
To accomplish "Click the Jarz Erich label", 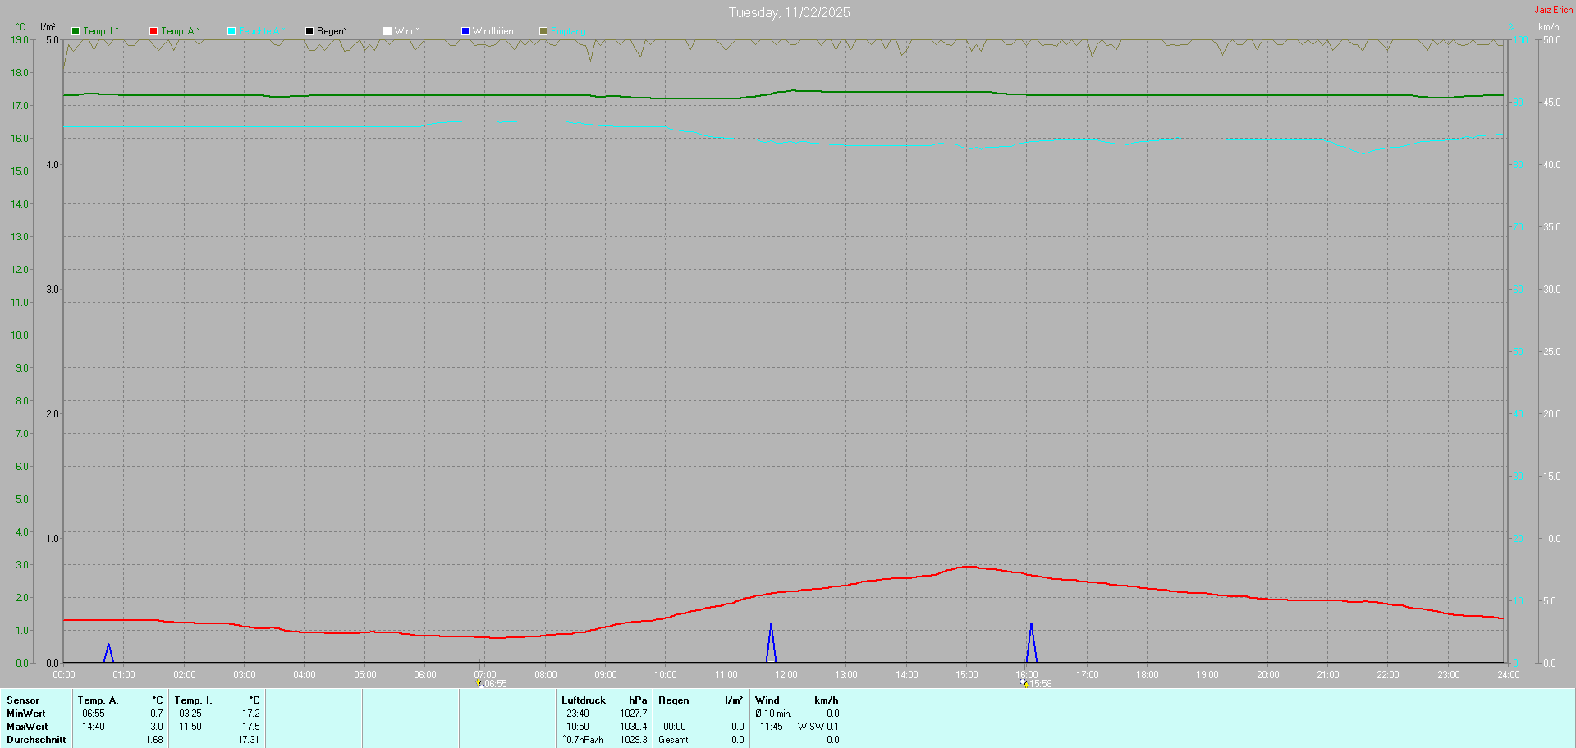I will click(x=1554, y=10).
